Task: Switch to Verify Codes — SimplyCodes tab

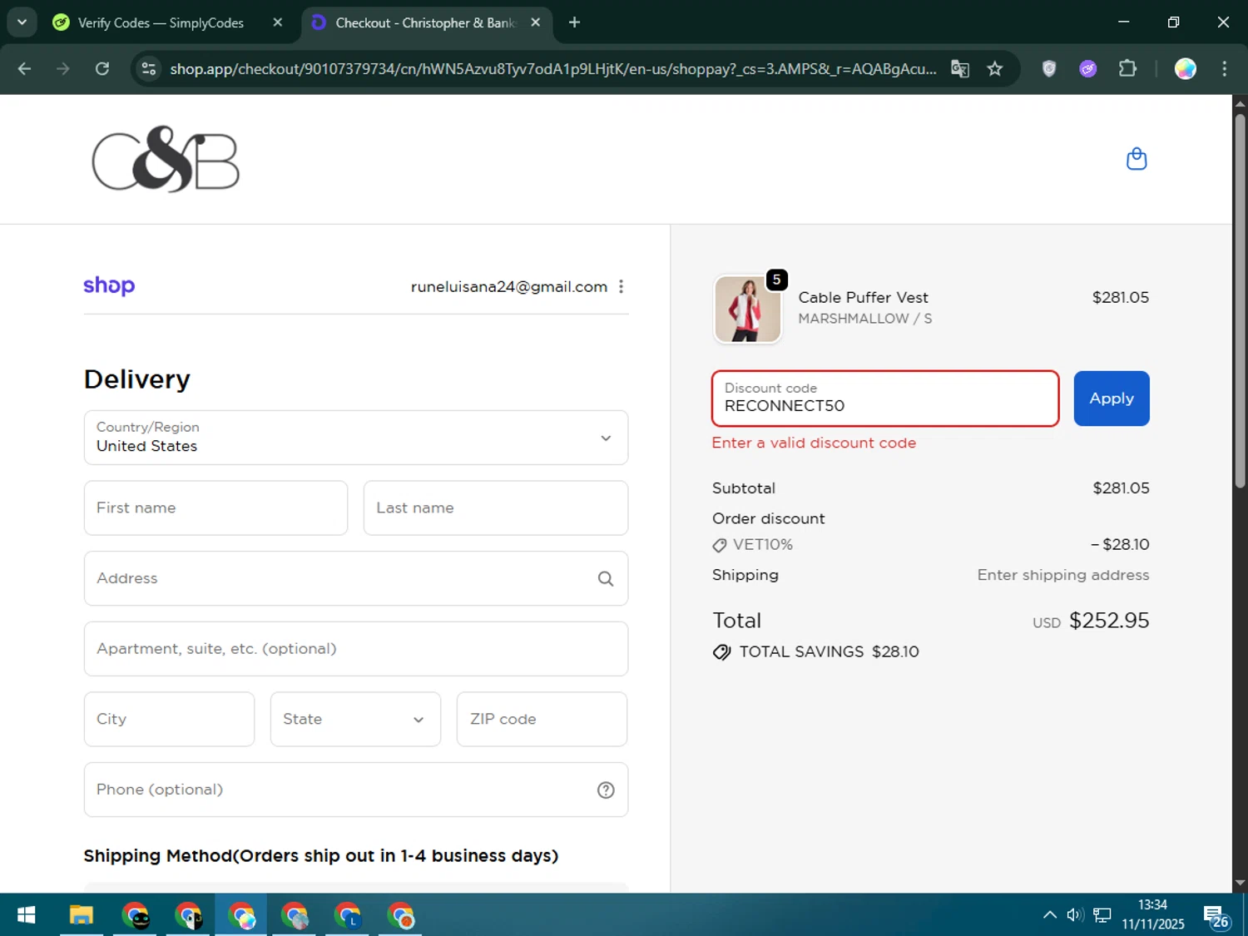Action: (161, 22)
